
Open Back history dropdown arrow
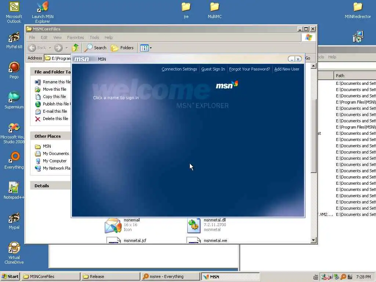tap(50, 48)
